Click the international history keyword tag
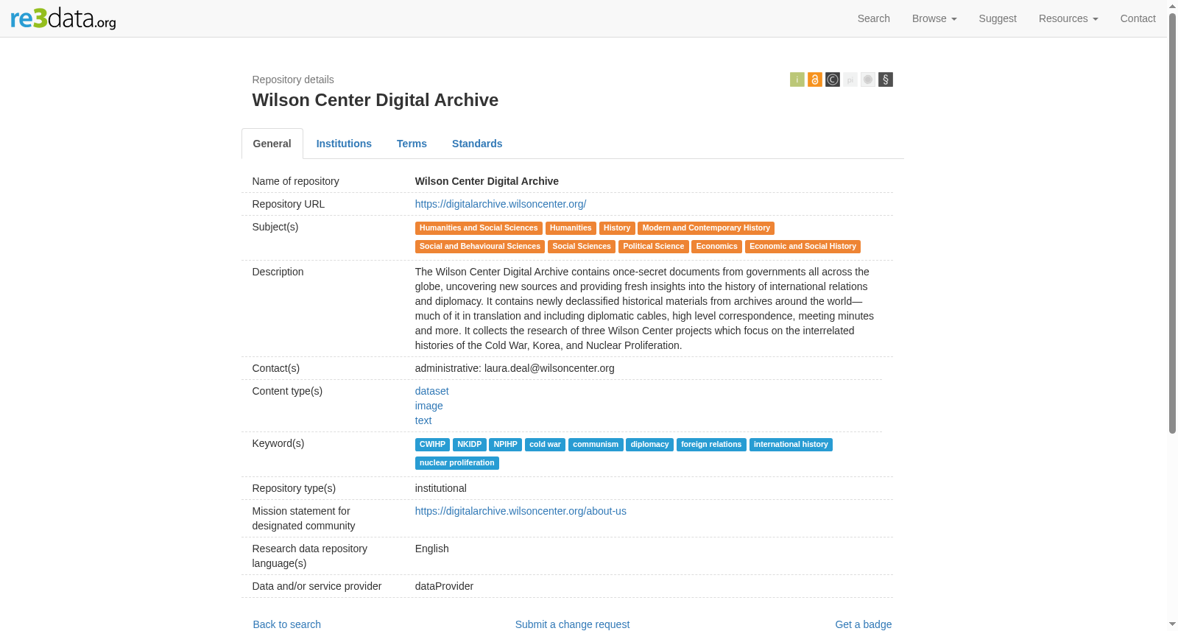The height and width of the screenshot is (631, 1178). 791,445
